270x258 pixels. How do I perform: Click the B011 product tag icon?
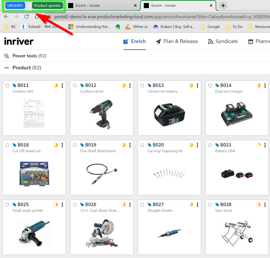15,85
